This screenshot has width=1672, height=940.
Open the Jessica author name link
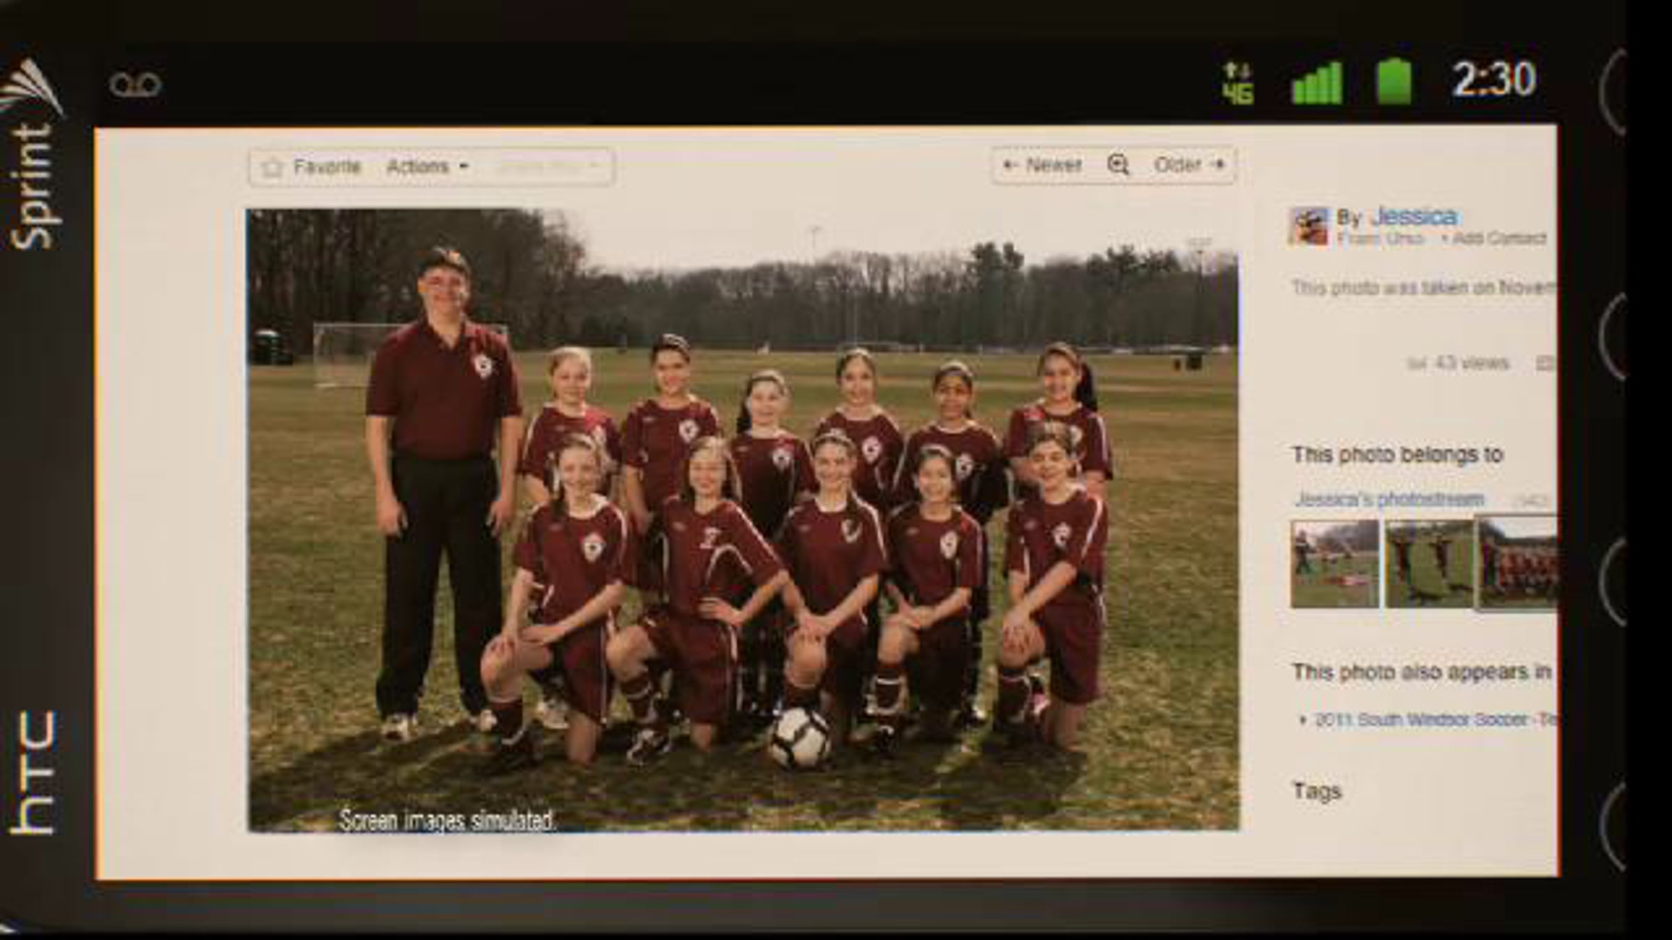coord(1414,217)
